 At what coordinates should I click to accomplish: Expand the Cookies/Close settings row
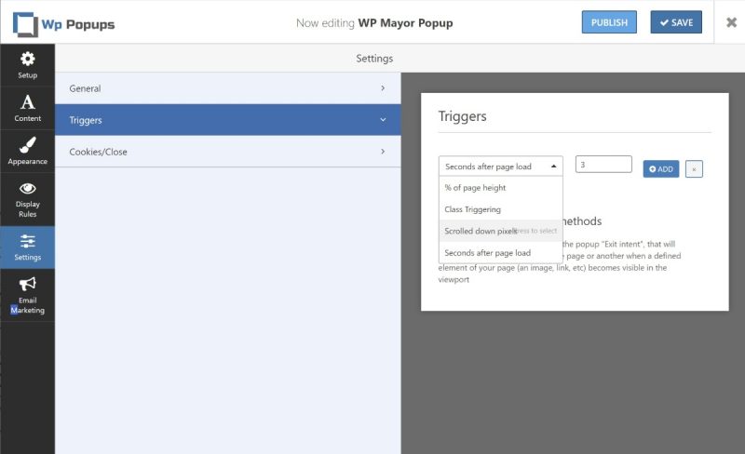pyautogui.click(x=228, y=152)
